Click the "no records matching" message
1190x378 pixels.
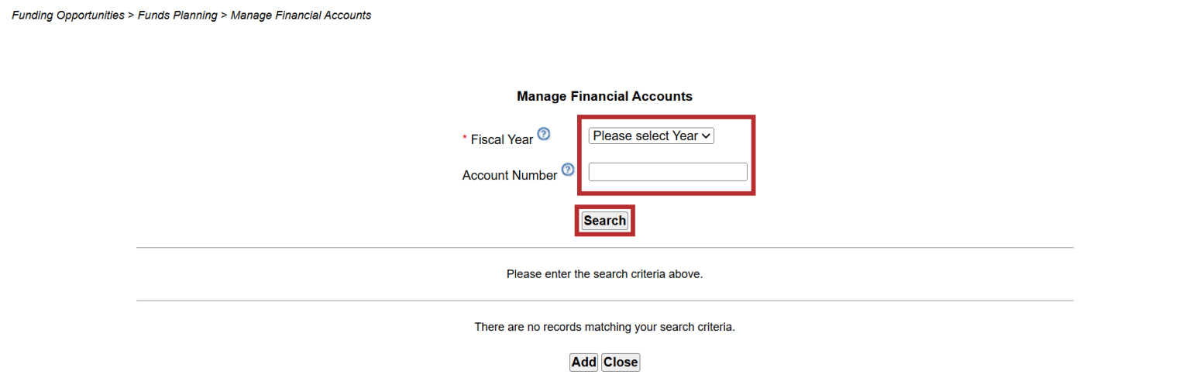coord(604,327)
